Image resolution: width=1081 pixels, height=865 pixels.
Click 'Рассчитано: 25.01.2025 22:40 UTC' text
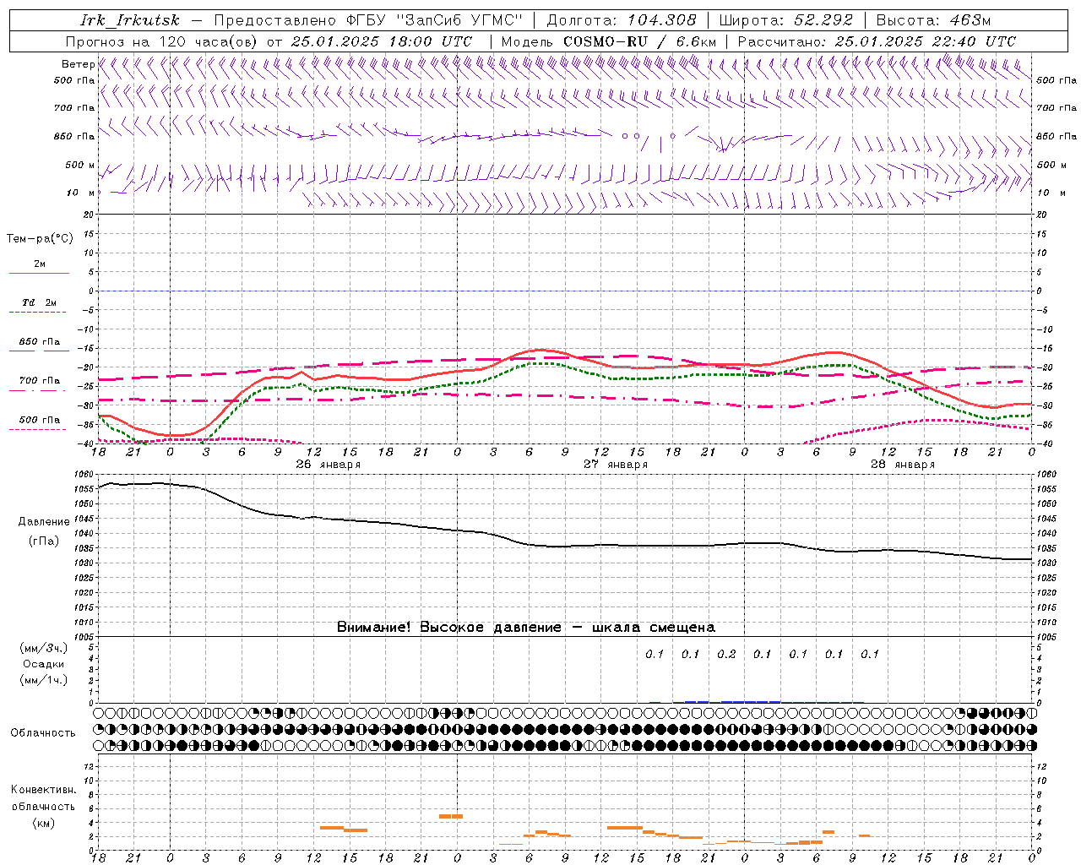pyautogui.click(x=877, y=41)
